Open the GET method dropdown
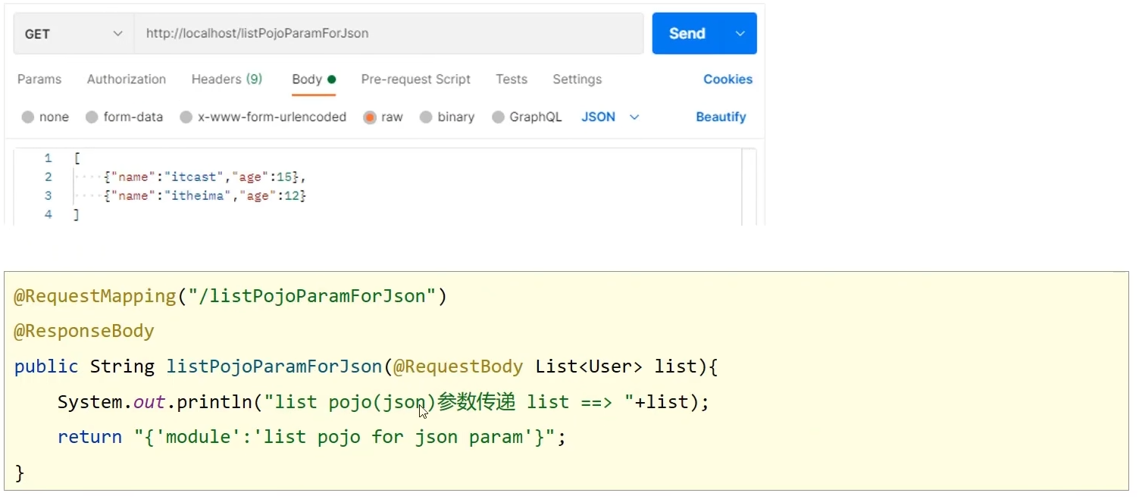The height and width of the screenshot is (499, 1139). 74,33
